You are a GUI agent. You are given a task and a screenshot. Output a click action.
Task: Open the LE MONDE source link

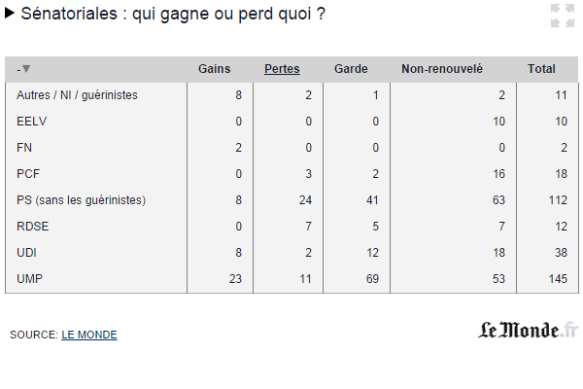pyautogui.click(x=89, y=335)
